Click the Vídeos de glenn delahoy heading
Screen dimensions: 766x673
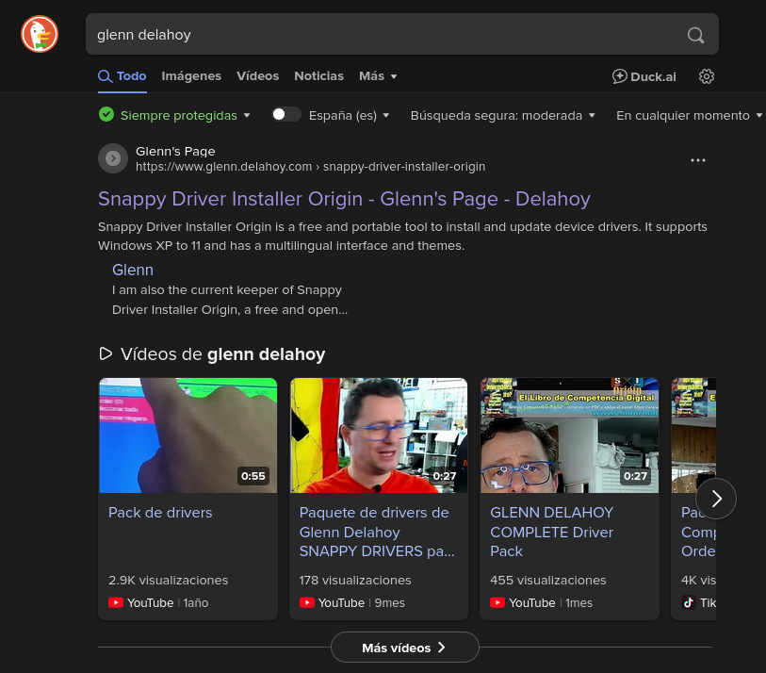(222, 353)
